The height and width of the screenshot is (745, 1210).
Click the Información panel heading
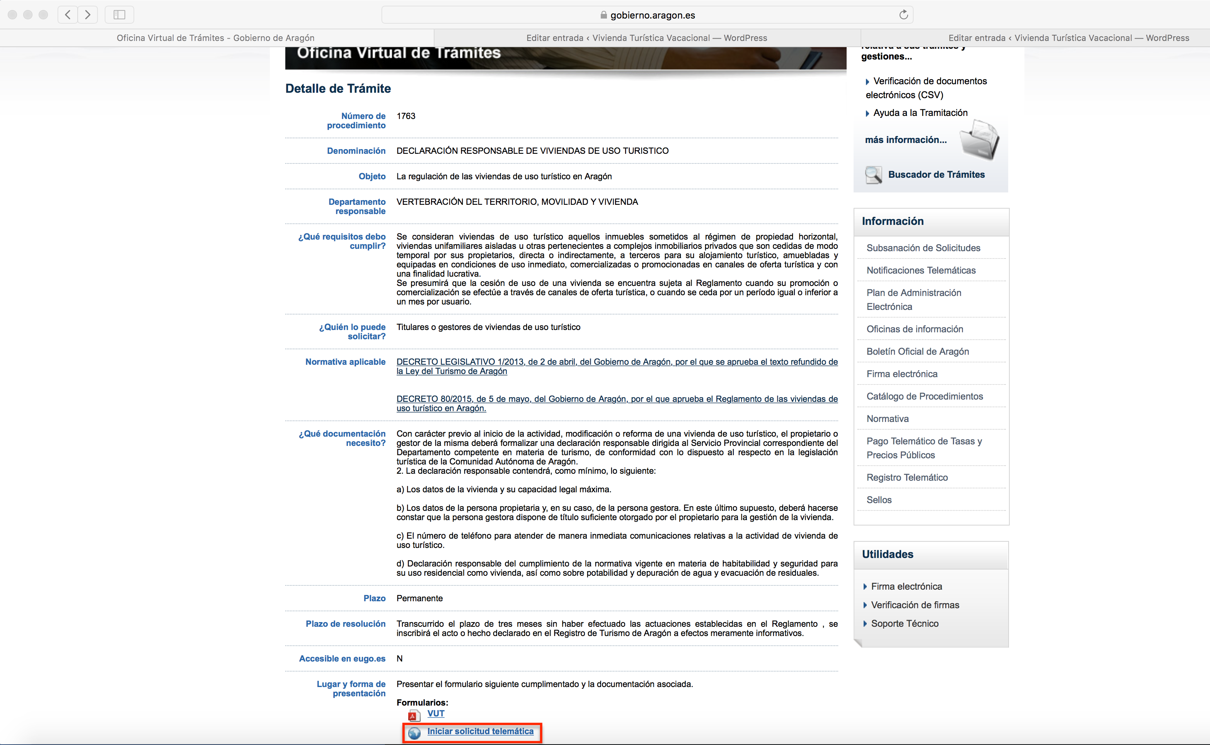click(892, 221)
